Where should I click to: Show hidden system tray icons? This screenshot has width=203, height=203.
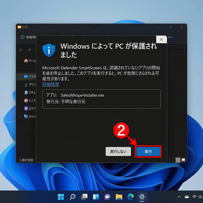click(179, 197)
